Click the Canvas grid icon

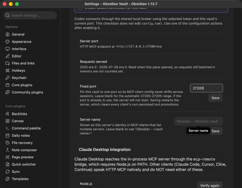point(8,121)
